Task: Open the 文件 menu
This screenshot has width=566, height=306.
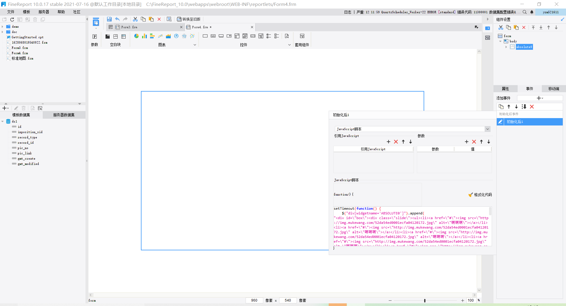Action: click(x=11, y=12)
